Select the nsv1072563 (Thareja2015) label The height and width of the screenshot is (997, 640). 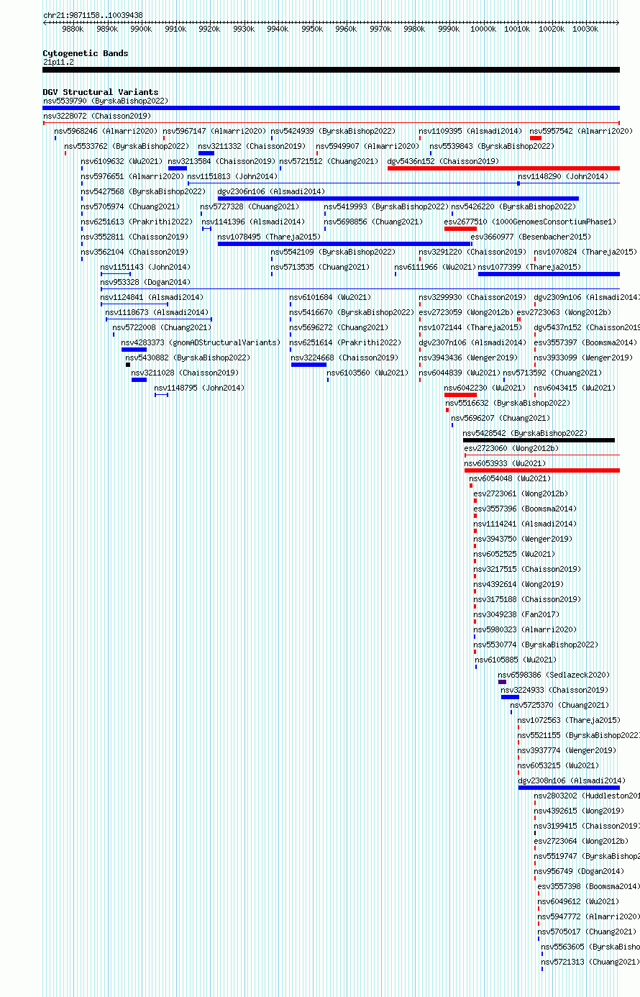click(x=569, y=720)
